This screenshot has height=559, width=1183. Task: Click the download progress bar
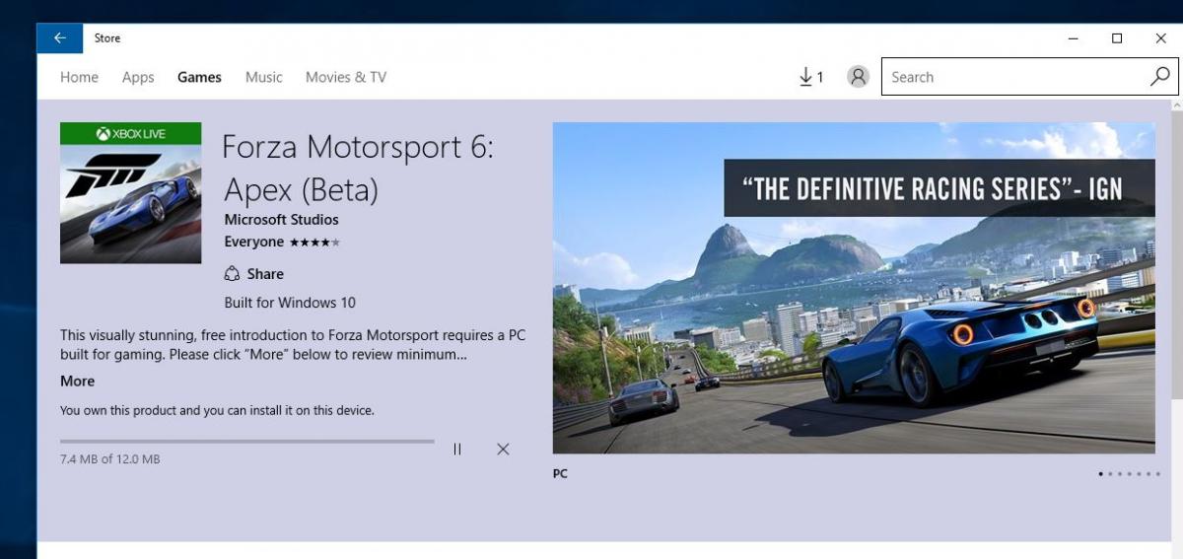[246, 441]
